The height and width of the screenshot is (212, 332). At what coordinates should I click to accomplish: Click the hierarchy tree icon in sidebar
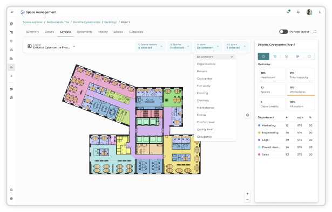point(11,32)
